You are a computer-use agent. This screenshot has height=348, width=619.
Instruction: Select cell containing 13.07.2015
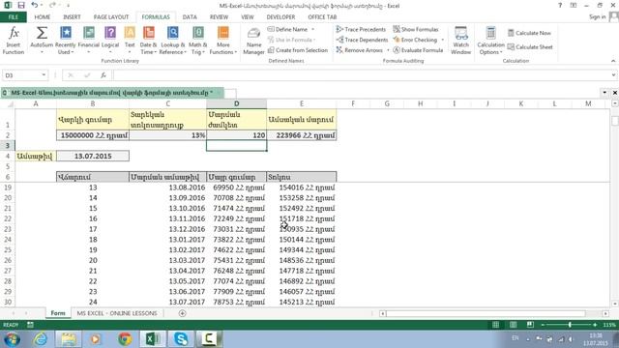click(x=93, y=156)
